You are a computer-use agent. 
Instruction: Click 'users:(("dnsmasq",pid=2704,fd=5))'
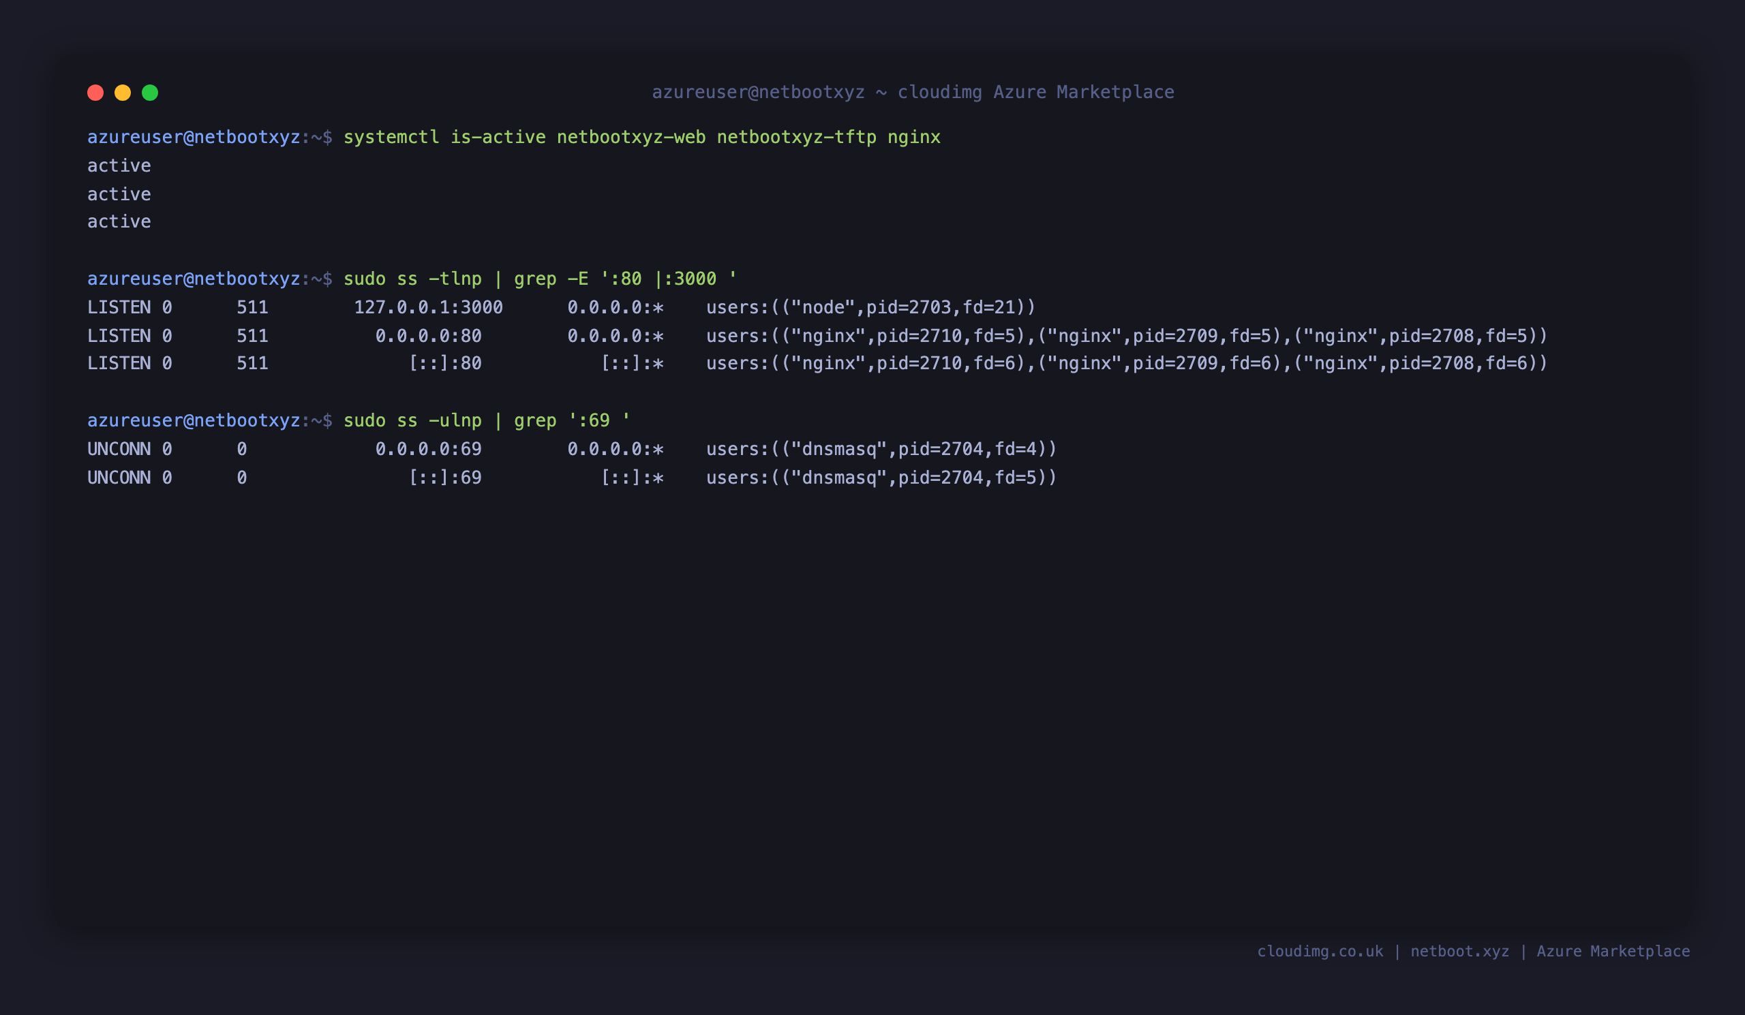click(881, 478)
